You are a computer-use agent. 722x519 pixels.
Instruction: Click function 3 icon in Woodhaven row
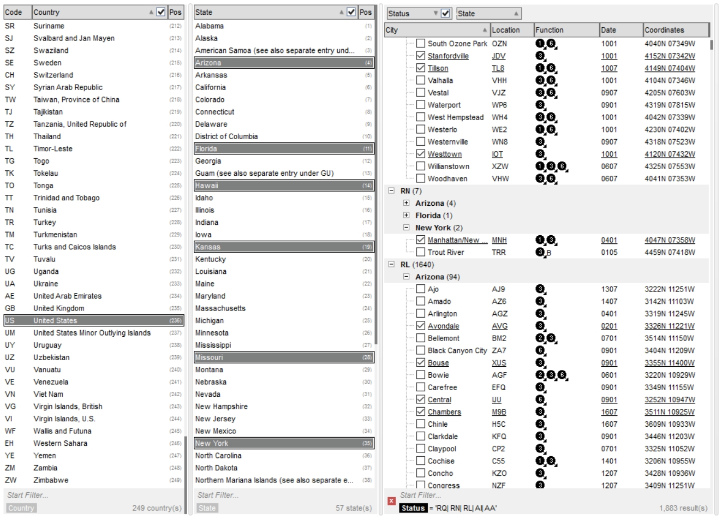pos(540,178)
